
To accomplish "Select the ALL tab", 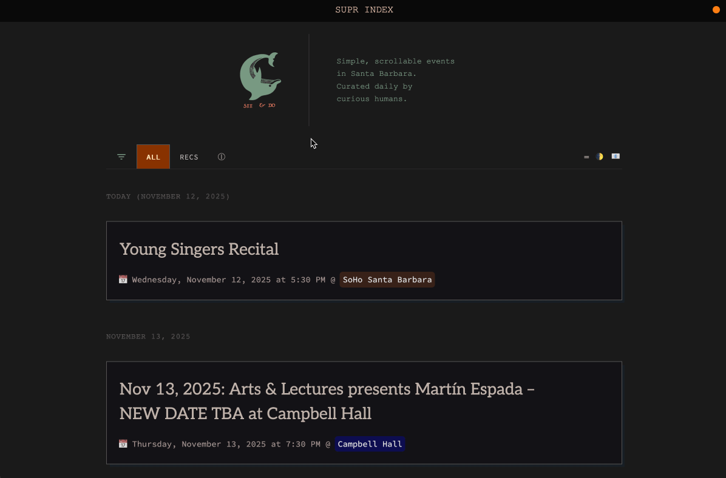I will [x=153, y=157].
